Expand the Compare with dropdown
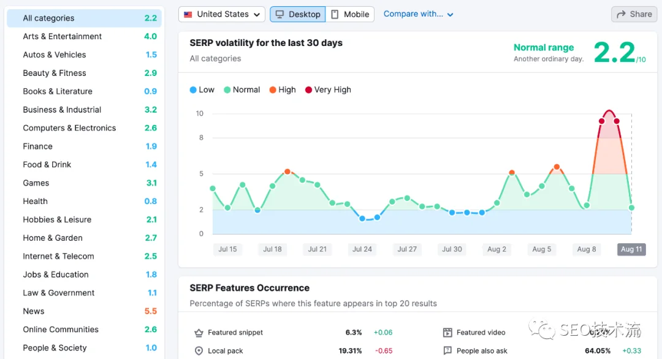Screen dimensions: 662x359 pyautogui.click(x=419, y=14)
